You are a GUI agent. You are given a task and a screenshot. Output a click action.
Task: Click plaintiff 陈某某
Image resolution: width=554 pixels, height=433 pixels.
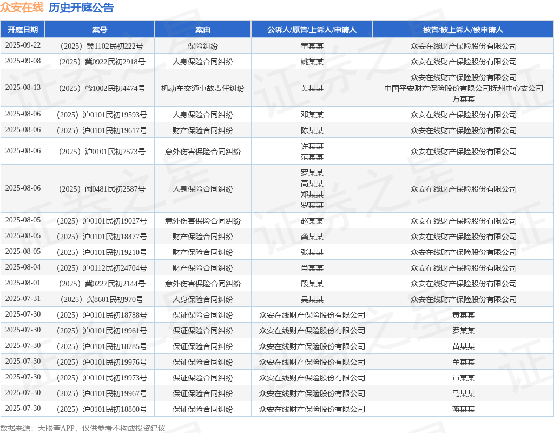pos(312,130)
